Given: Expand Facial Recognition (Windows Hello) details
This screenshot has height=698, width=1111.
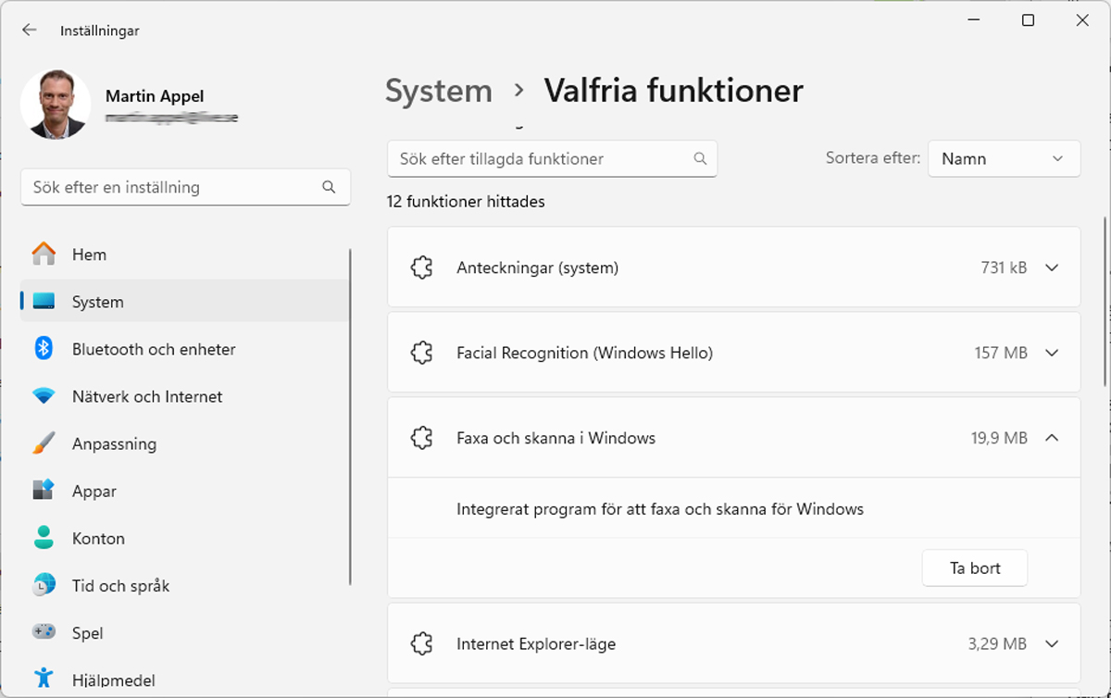Looking at the screenshot, I should (x=1051, y=353).
